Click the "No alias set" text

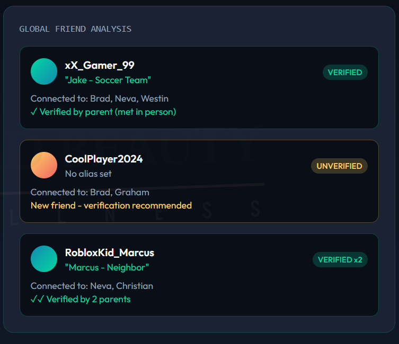click(x=88, y=174)
